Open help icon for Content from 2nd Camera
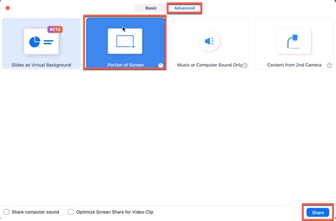336x221 pixels. 329,65
